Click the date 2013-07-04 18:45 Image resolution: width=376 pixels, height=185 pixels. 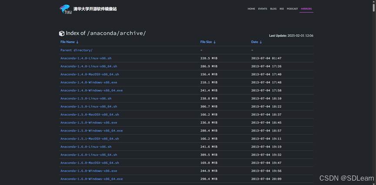266,122
